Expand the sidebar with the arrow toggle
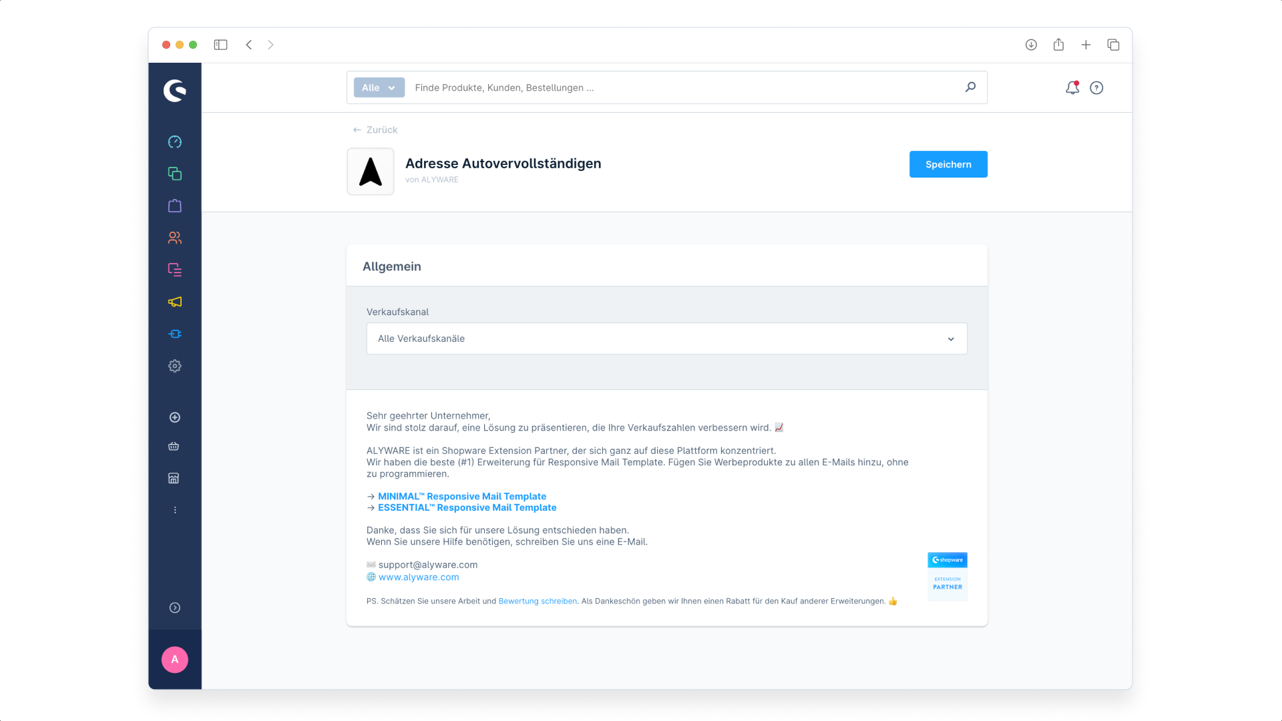Image resolution: width=1282 pixels, height=721 pixels. pos(174,608)
